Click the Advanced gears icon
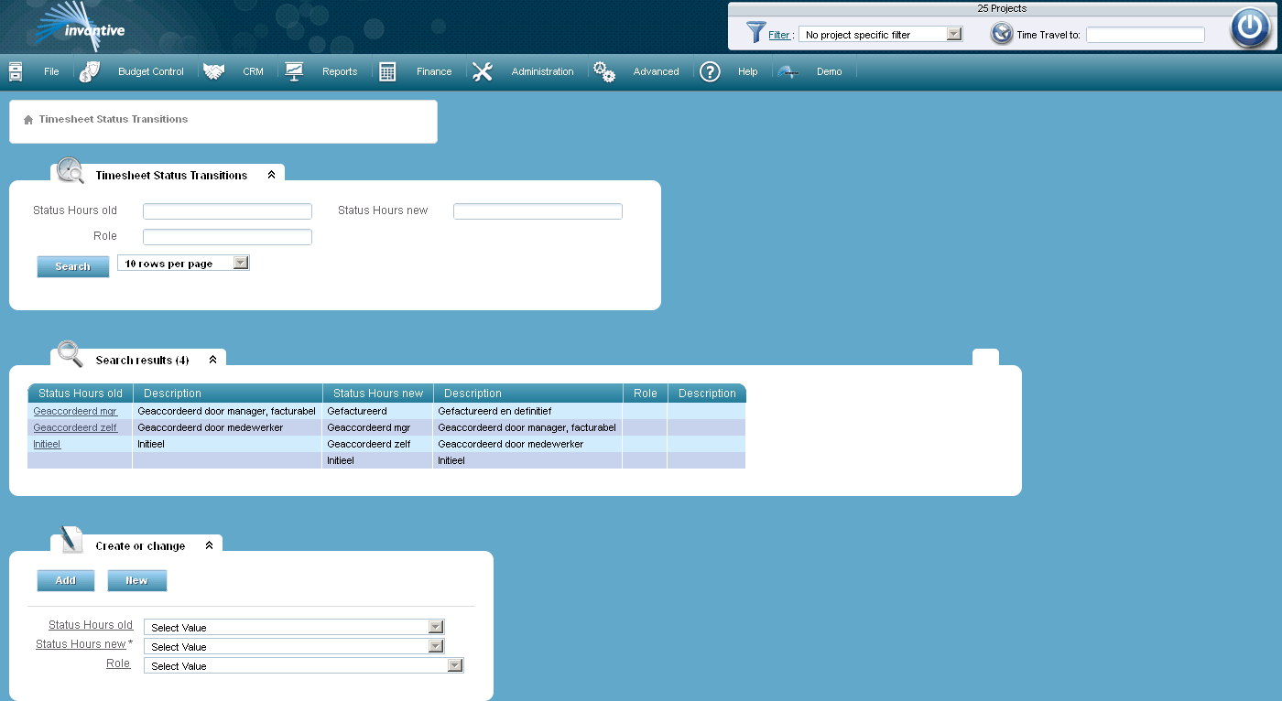The height and width of the screenshot is (701, 1282). [x=603, y=70]
